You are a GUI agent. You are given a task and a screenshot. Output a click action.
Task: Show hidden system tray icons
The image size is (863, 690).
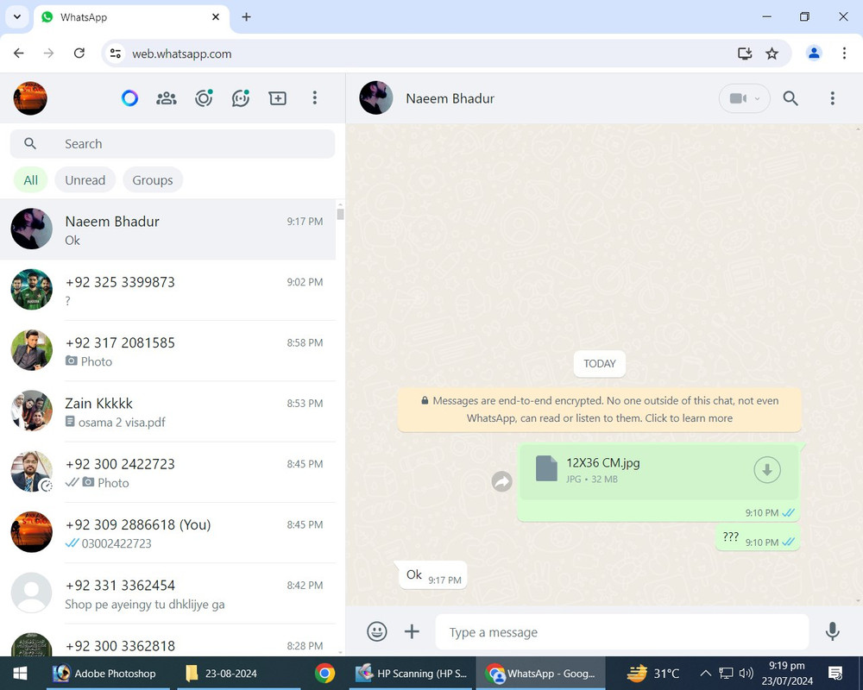coord(705,673)
